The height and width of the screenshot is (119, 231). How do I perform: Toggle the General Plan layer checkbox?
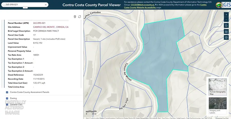pos(7,104)
